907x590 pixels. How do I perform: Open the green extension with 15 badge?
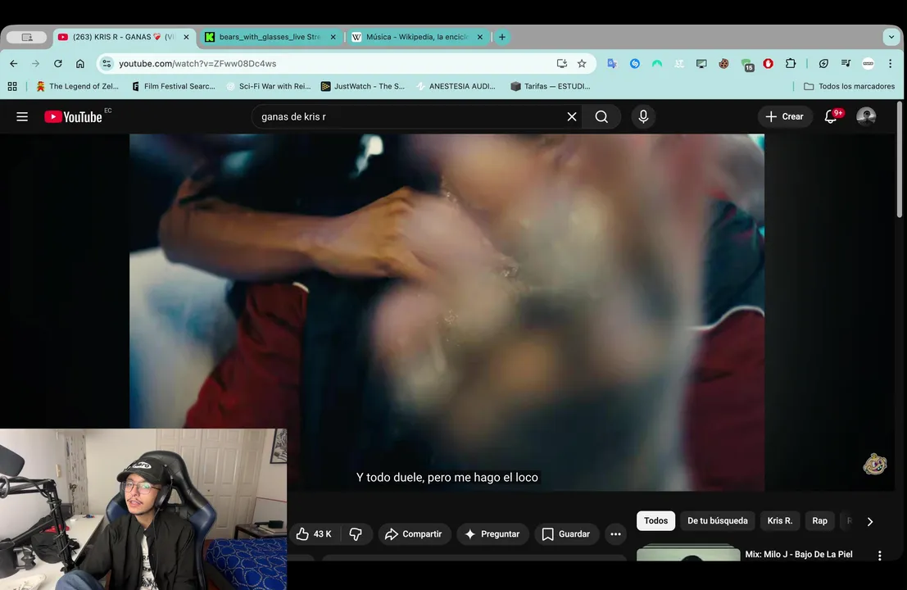coord(746,64)
